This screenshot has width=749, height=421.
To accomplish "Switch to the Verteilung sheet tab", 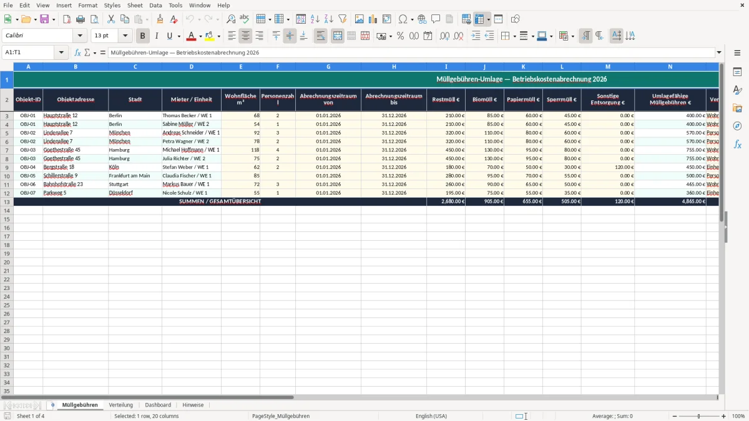I will pyautogui.click(x=121, y=405).
